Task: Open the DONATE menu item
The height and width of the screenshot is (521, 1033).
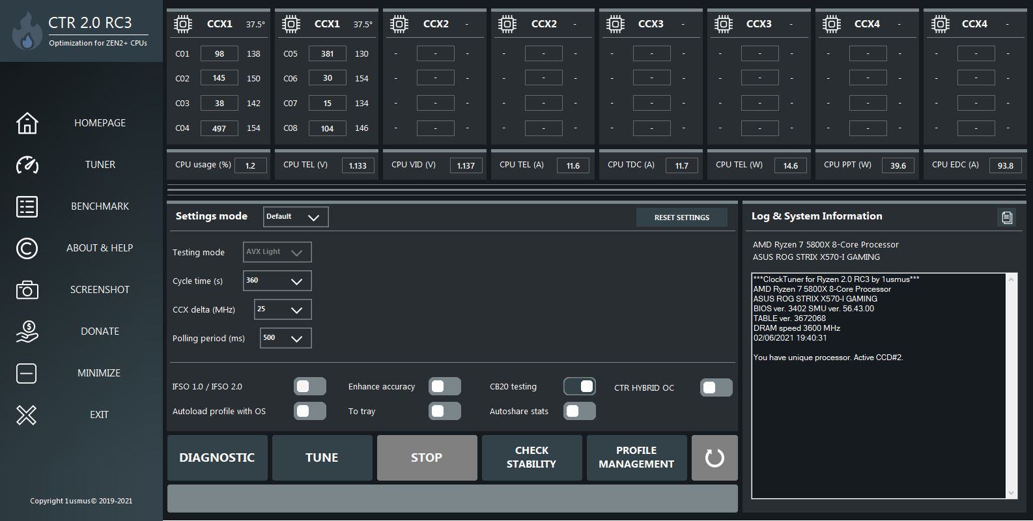Action: pos(100,331)
